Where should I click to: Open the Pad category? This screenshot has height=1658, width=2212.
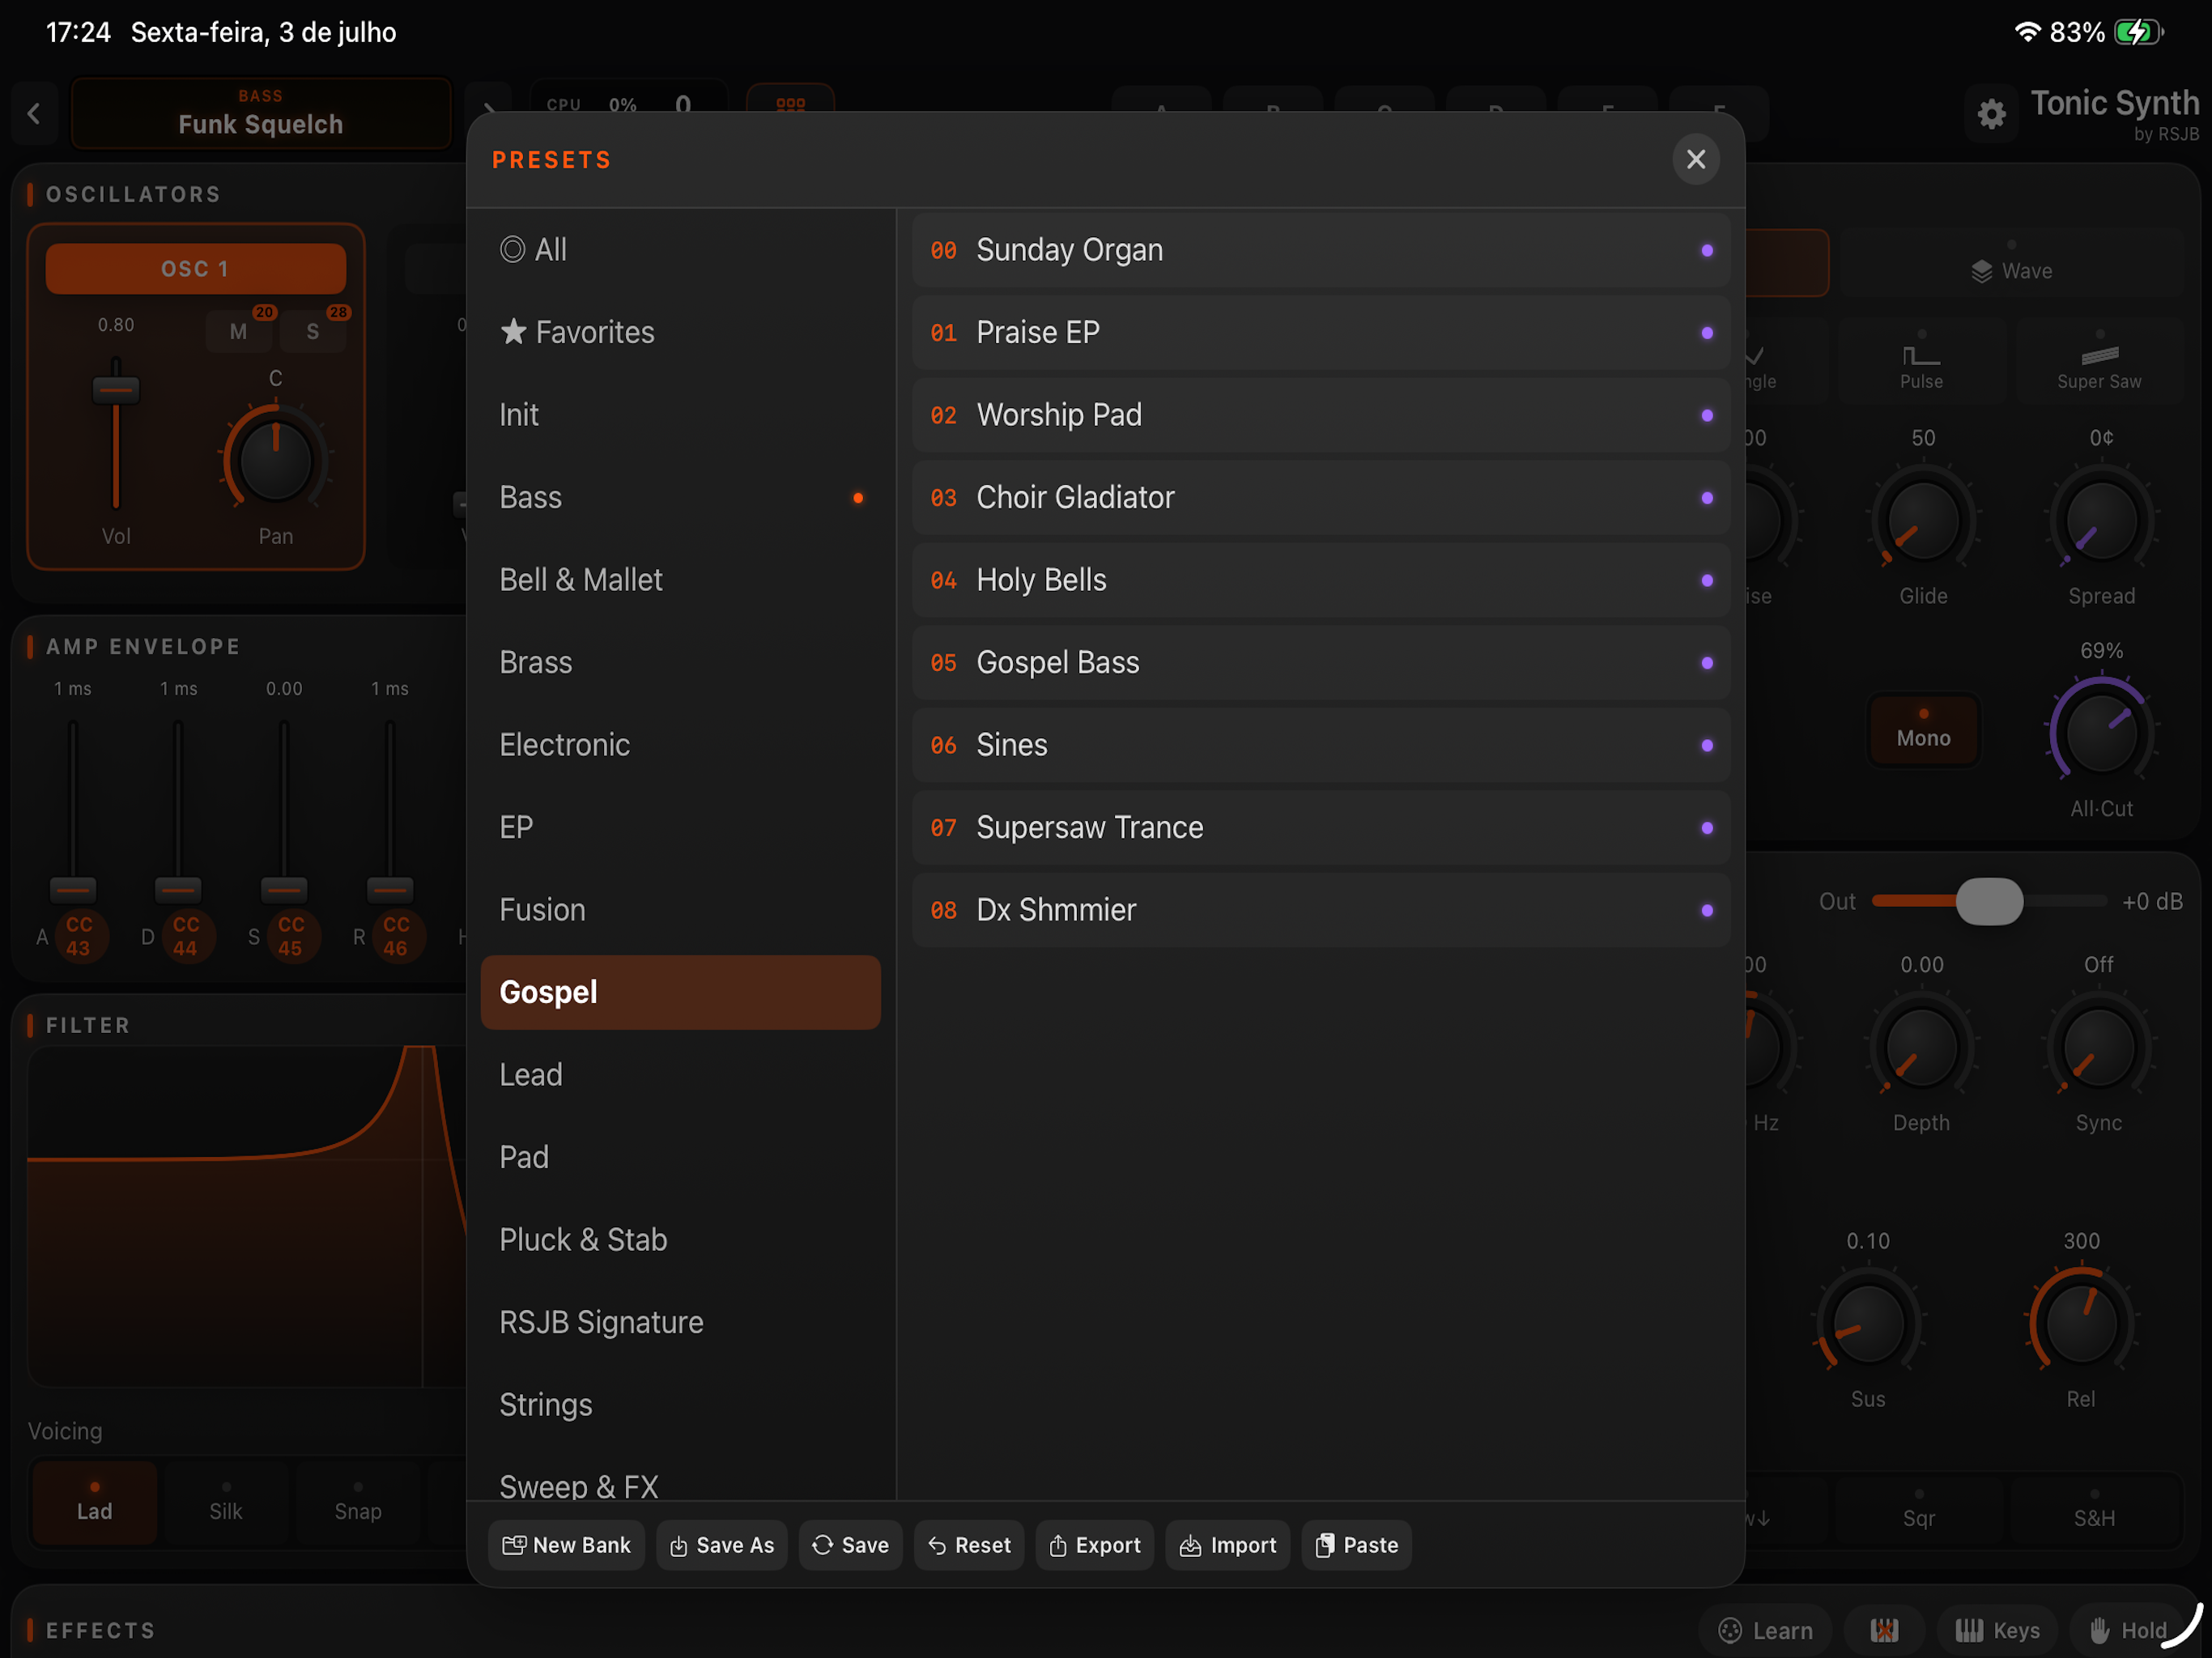click(x=680, y=1157)
